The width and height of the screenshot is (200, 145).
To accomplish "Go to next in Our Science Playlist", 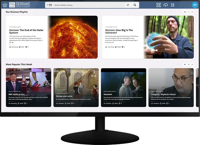I will click(x=192, y=12).
